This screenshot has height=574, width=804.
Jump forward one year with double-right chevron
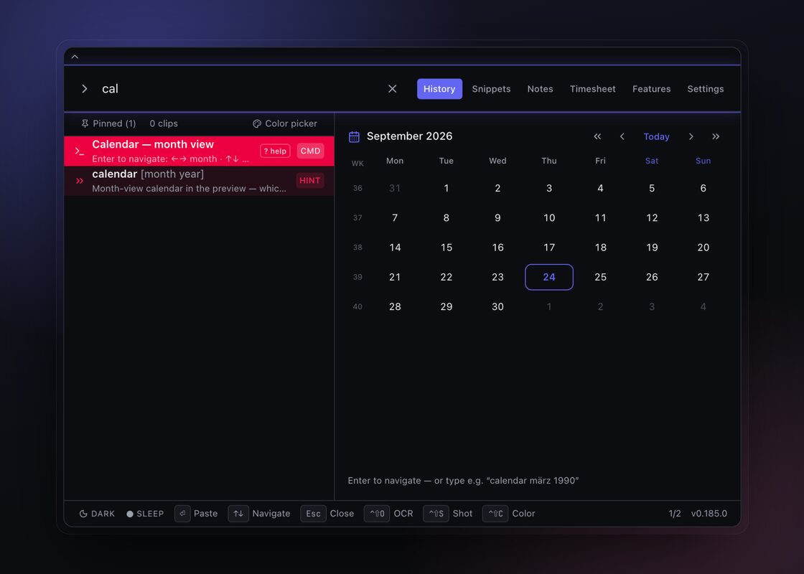(x=716, y=136)
